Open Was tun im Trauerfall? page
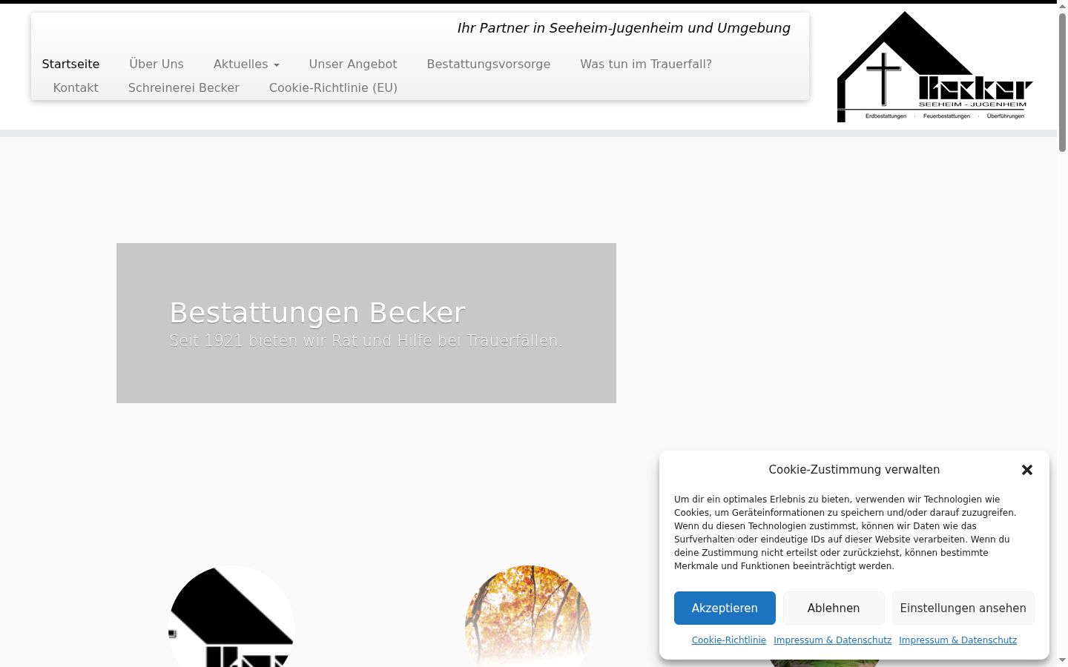 (646, 64)
